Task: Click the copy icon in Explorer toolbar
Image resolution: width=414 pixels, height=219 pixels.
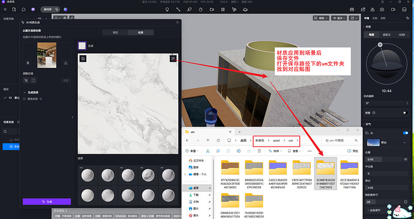Action: click(x=218, y=151)
